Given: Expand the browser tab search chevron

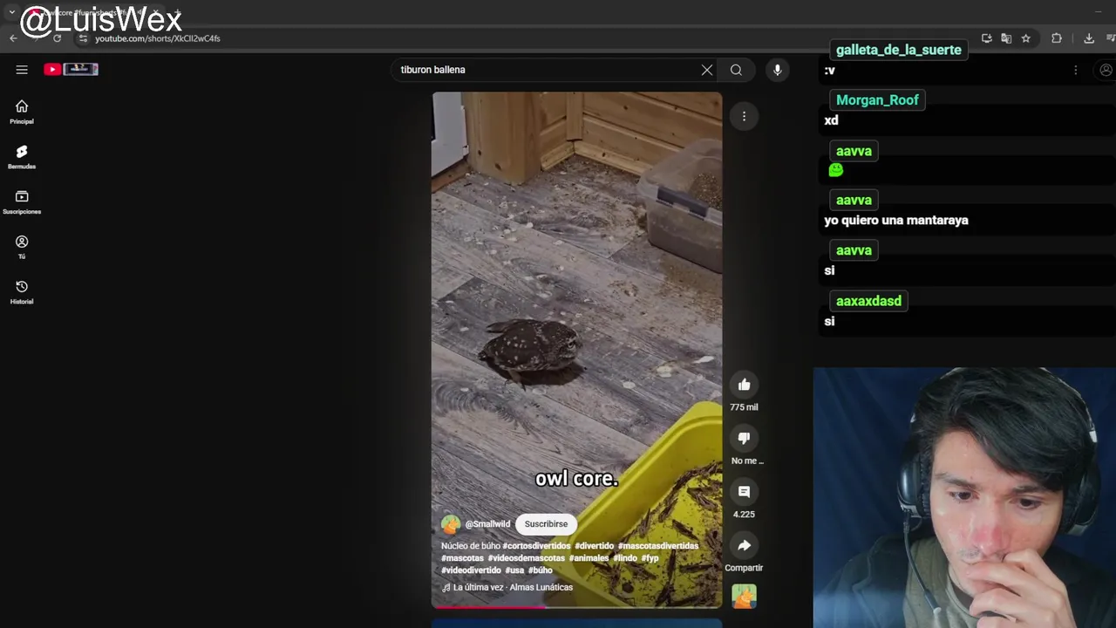Looking at the screenshot, I should [x=11, y=12].
